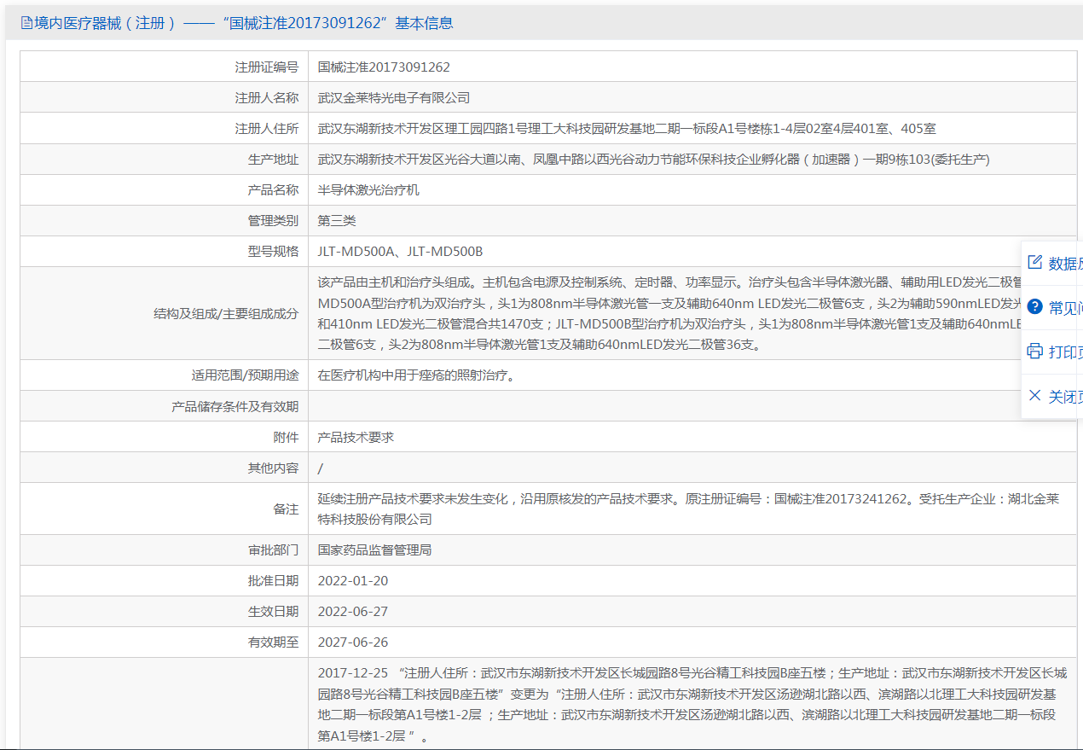Viewport: 1083px width, 750px height.
Task: Click the 其他内容 label
Action: 273,468
